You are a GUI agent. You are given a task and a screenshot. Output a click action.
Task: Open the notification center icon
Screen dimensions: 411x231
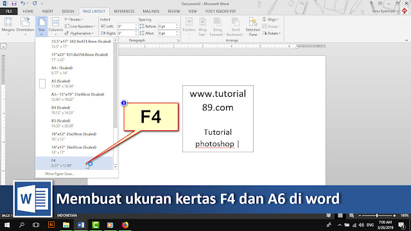(x=401, y=225)
